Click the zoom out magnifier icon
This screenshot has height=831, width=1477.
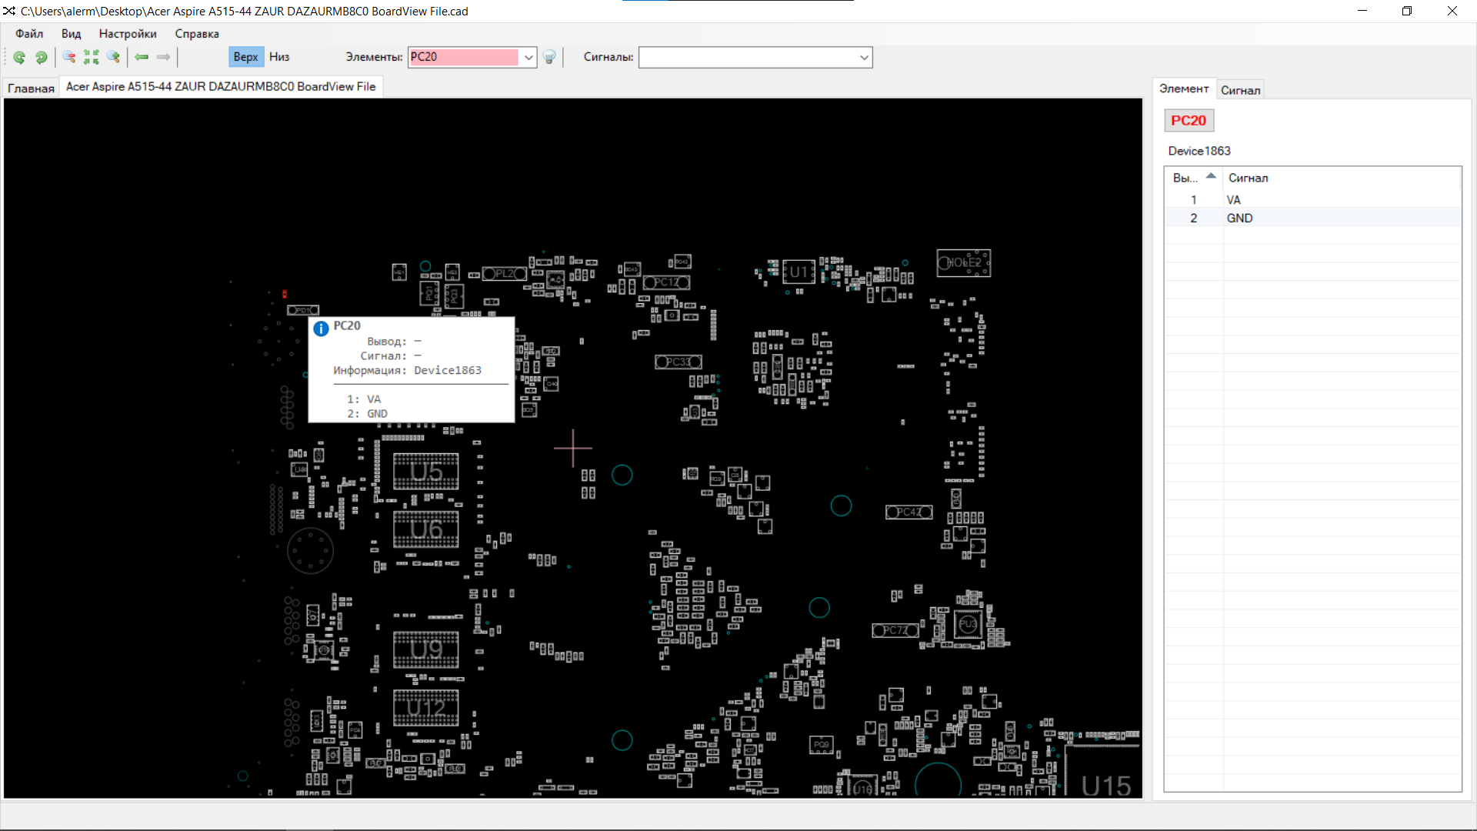[x=69, y=57]
